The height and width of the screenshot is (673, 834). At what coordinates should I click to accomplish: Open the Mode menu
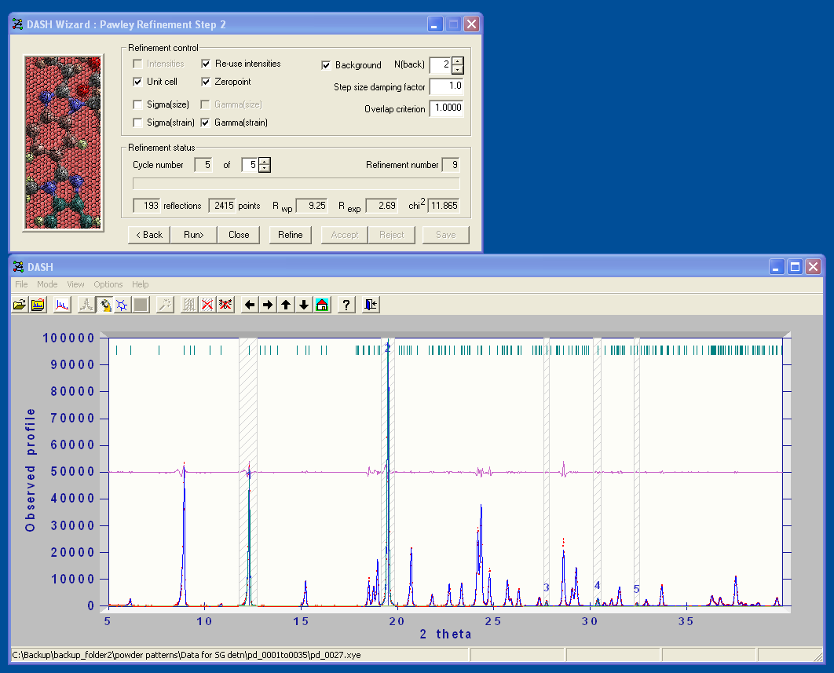47,284
